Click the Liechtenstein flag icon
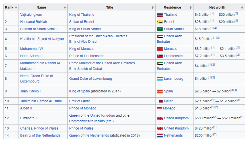 coord(160,56)
